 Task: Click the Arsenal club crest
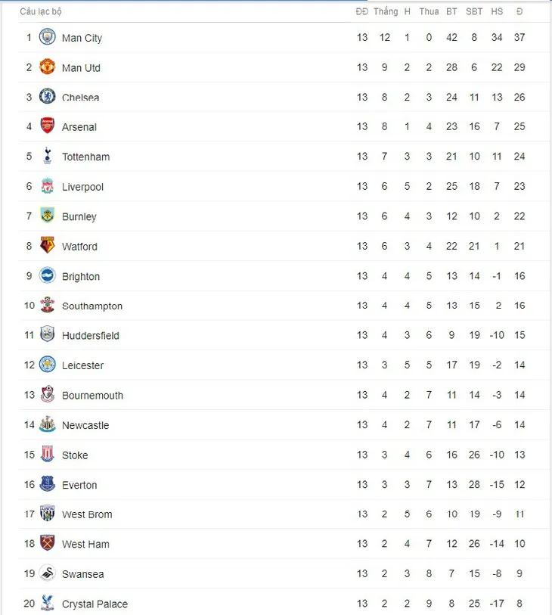point(48,126)
